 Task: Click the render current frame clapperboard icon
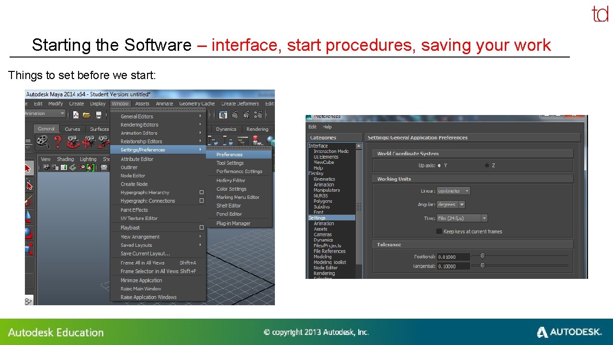(234, 115)
